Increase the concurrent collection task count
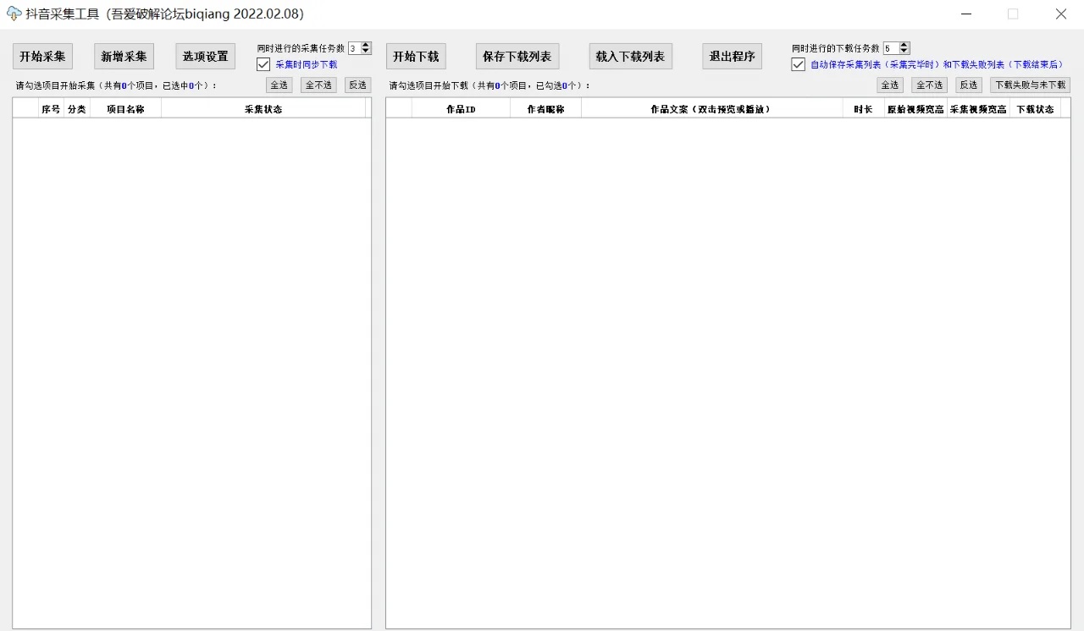The height and width of the screenshot is (631, 1084). [x=366, y=46]
